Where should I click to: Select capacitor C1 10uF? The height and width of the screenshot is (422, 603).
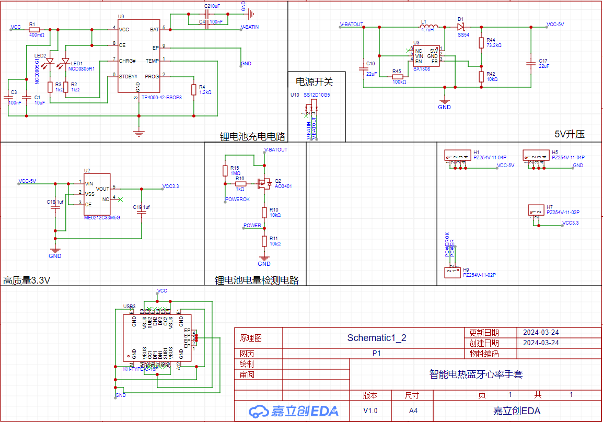(x=27, y=97)
